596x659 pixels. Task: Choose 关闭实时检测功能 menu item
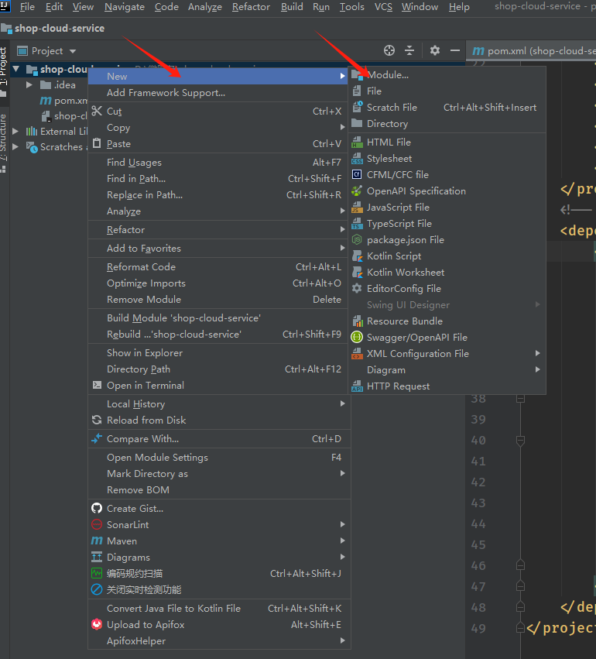(219, 589)
